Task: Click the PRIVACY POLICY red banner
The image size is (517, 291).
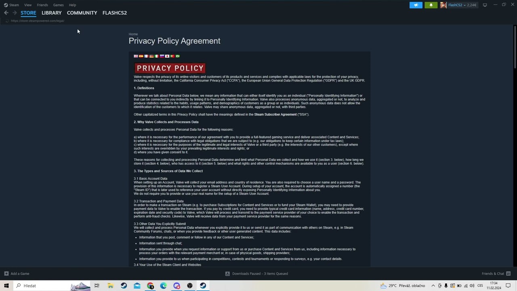Action: (x=170, y=68)
